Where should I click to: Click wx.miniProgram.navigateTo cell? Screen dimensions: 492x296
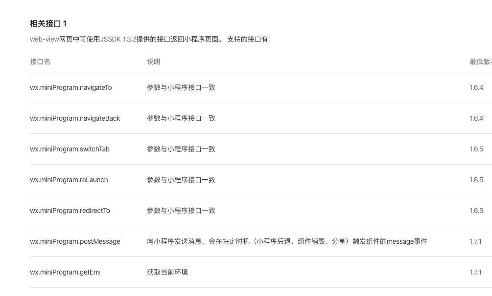pos(71,88)
